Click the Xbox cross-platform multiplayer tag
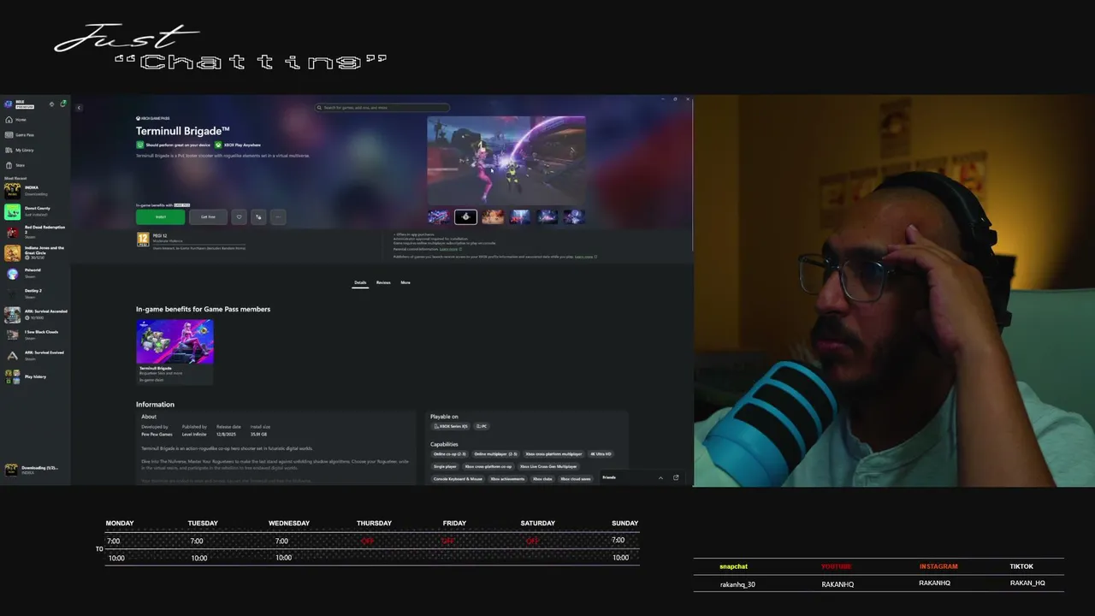This screenshot has width=1095, height=616. coord(553,454)
